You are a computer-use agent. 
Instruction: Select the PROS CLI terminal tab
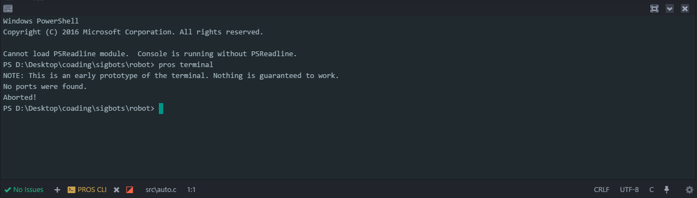87,190
